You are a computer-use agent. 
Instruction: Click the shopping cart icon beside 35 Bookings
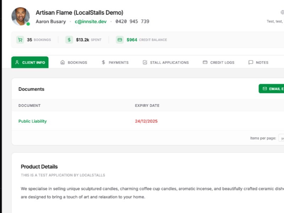(20, 40)
